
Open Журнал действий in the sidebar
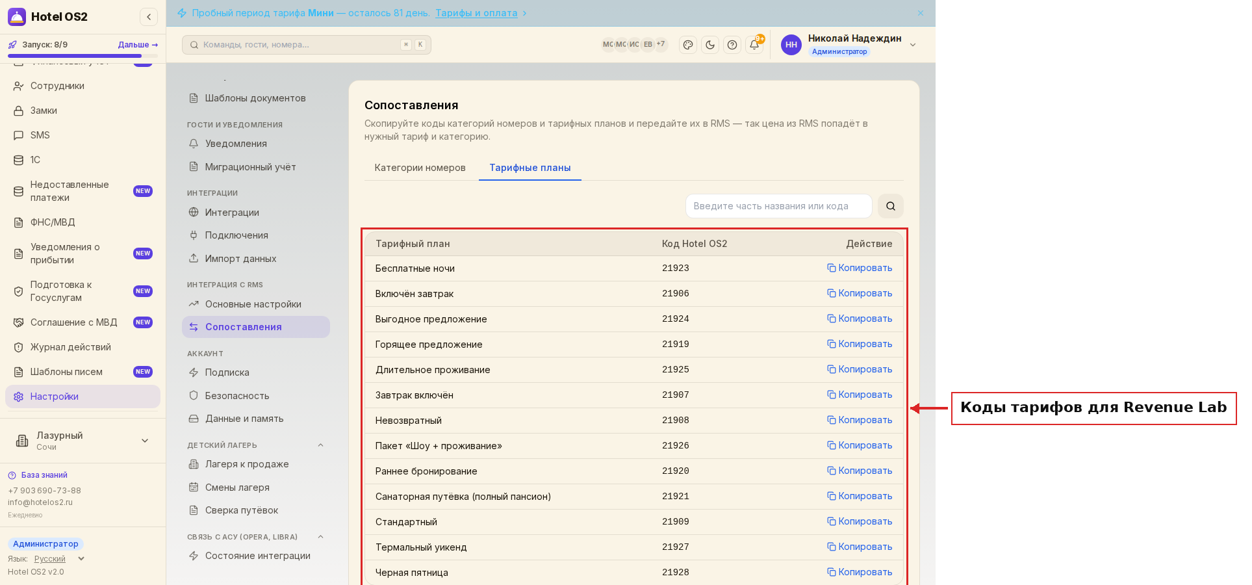click(x=83, y=347)
